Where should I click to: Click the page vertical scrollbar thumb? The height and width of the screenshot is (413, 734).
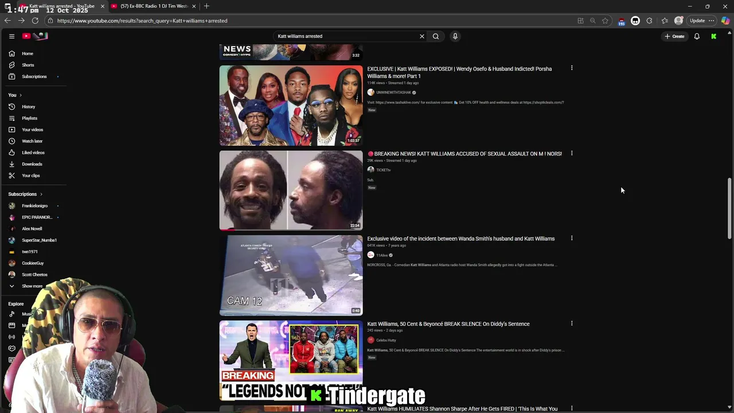coord(729,209)
